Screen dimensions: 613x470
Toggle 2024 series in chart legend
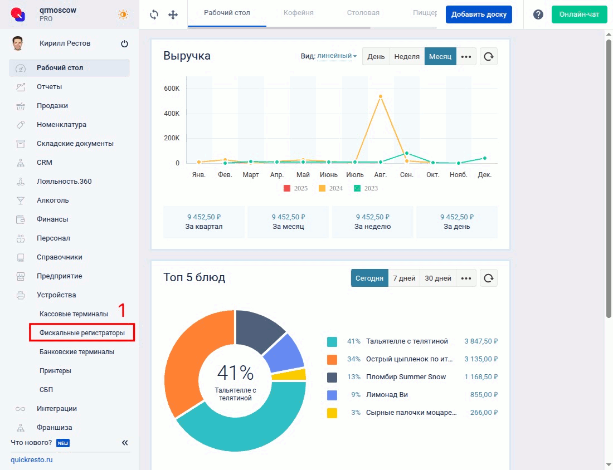[x=330, y=188]
